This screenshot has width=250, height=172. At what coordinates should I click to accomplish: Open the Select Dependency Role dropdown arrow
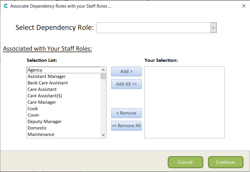[x=213, y=28]
